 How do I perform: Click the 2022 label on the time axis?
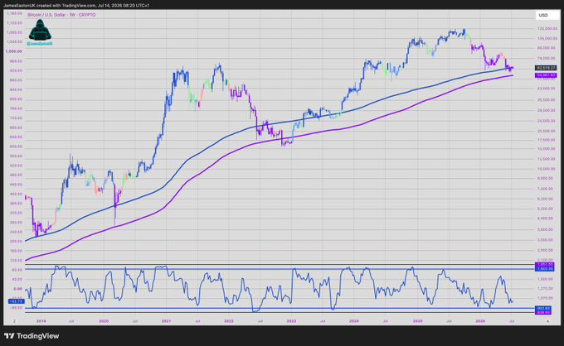coord(229,321)
